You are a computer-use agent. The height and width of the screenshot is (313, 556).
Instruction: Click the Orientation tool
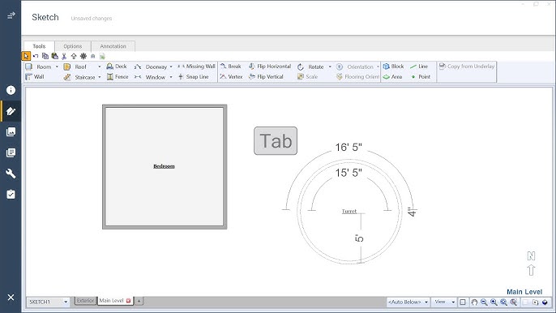coord(355,66)
